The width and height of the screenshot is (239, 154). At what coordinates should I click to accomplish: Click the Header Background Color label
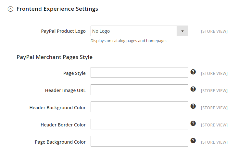(57, 108)
